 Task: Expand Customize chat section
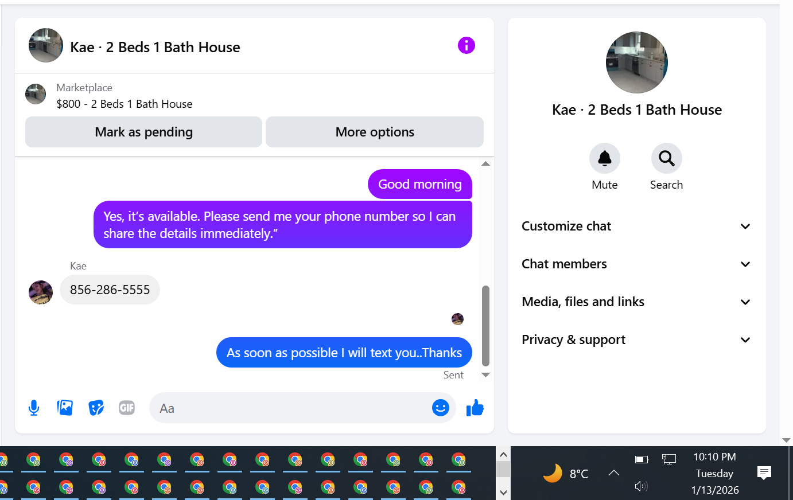point(636,226)
